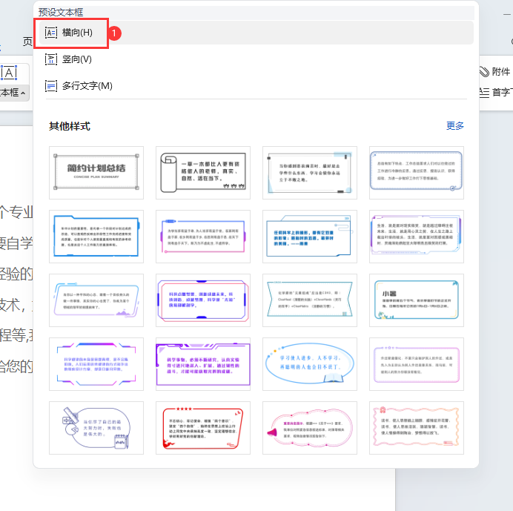Choose the teal ribbon banner frame template
The height and width of the screenshot is (511, 513).
(x=309, y=300)
